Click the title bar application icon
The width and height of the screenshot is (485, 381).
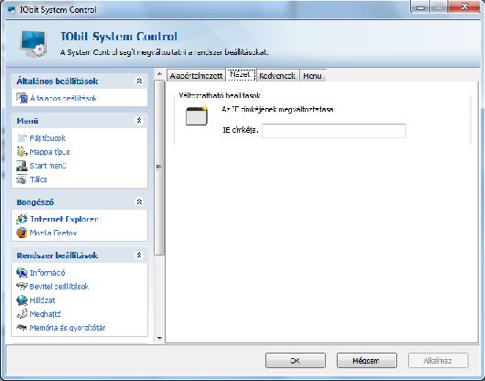(x=12, y=9)
